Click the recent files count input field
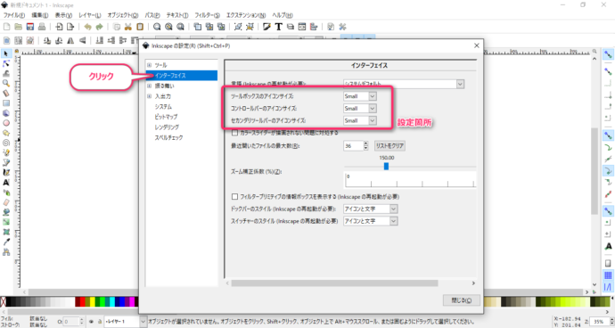 click(x=353, y=146)
